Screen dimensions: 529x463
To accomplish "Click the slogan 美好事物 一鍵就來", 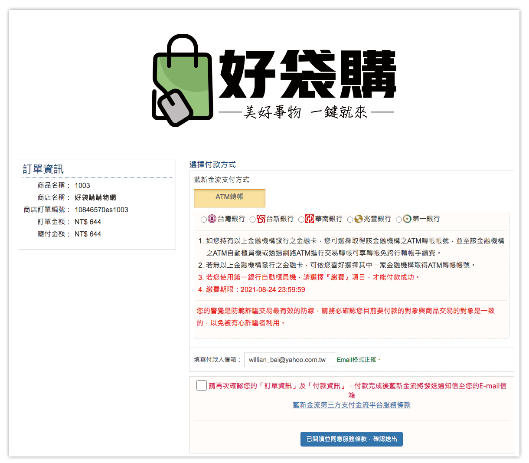I will tap(306, 112).
